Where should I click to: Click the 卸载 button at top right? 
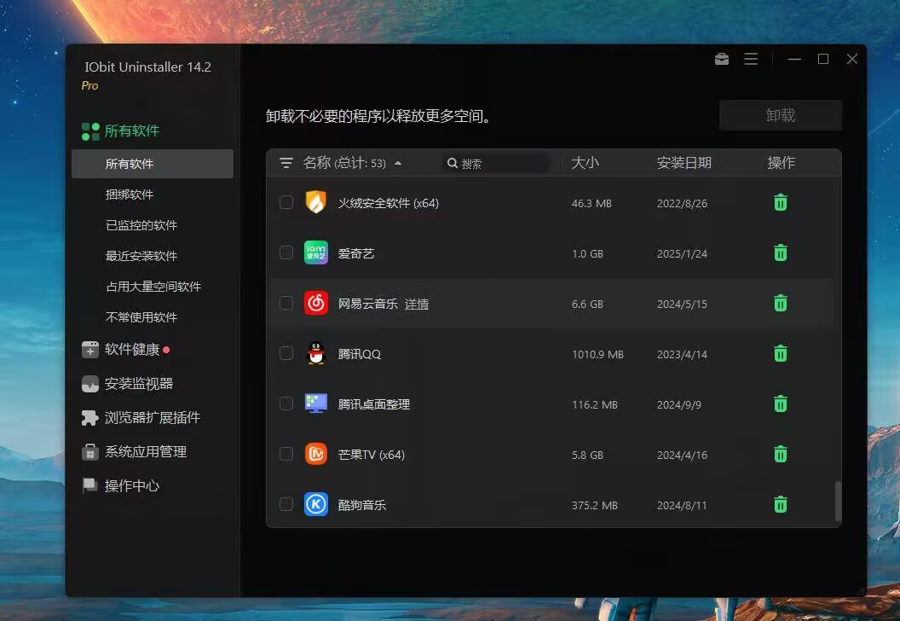click(x=780, y=115)
